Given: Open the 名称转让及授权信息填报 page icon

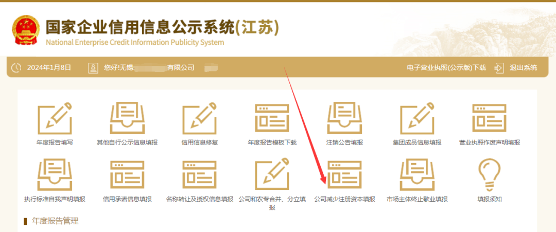Looking at the screenshot, I should (x=199, y=174).
